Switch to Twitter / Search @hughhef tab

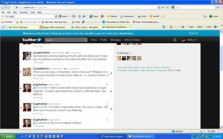point(86,27)
